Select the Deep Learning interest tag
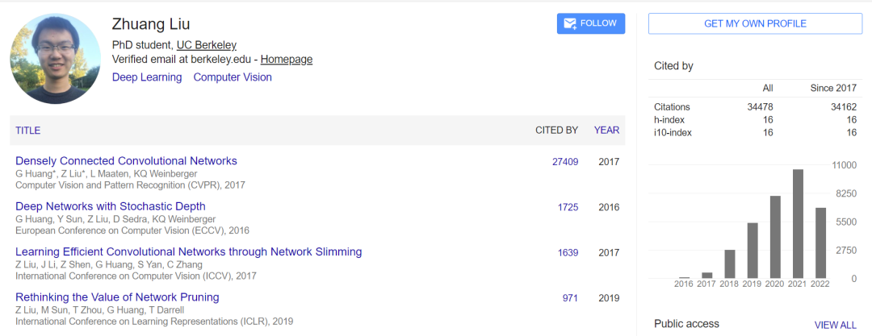Viewport: 872px width, 336px height. (147, 77)
